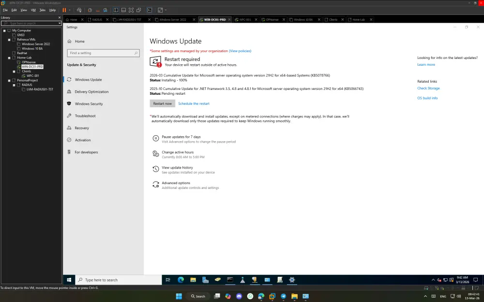Open Microsoft Edge in guest taskbar
The height and width of the screenshot is (302, 484).
click(x=181, y=280)
